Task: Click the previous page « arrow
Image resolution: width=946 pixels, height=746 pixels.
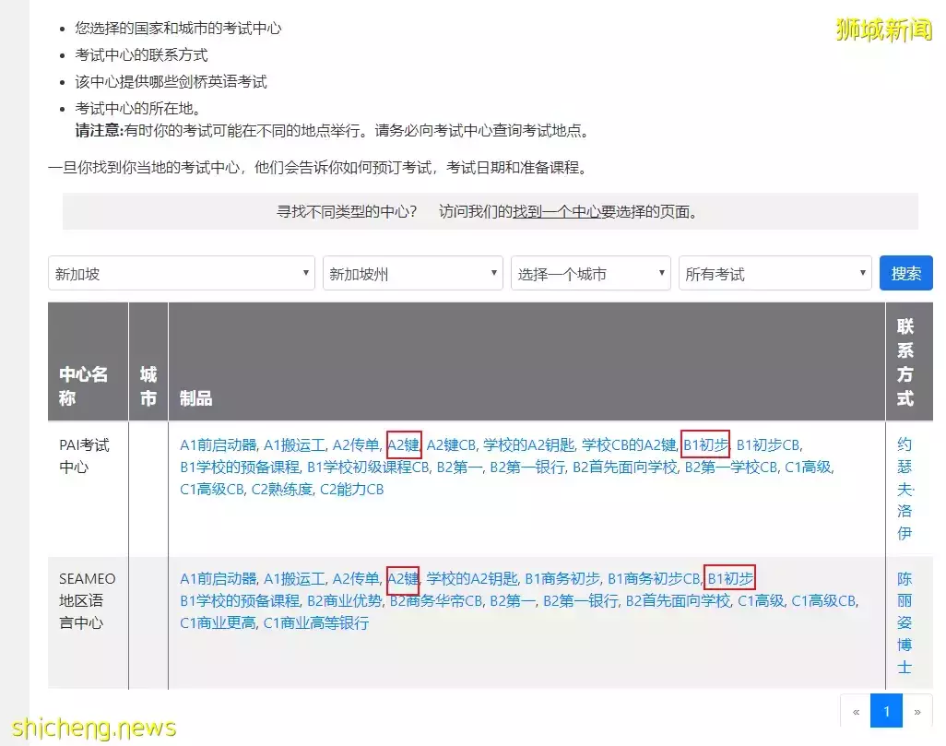Action: 855,711
